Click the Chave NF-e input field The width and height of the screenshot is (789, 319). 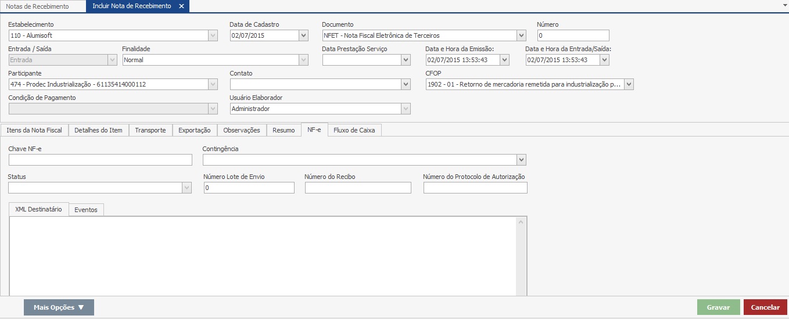pos(100,160)
